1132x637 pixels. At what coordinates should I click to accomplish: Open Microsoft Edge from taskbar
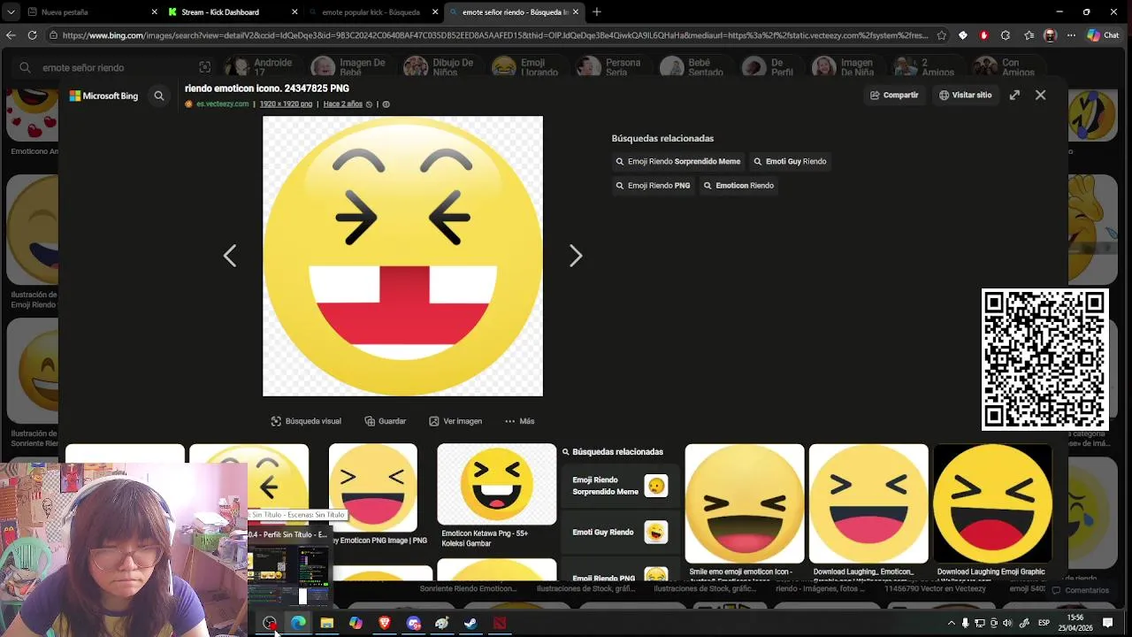click(298, 623)
